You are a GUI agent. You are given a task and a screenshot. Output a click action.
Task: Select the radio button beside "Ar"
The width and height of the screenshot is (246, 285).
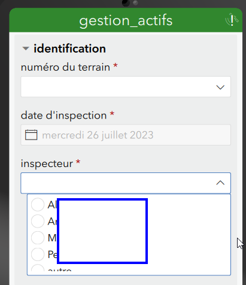click(x=38, y=221)
